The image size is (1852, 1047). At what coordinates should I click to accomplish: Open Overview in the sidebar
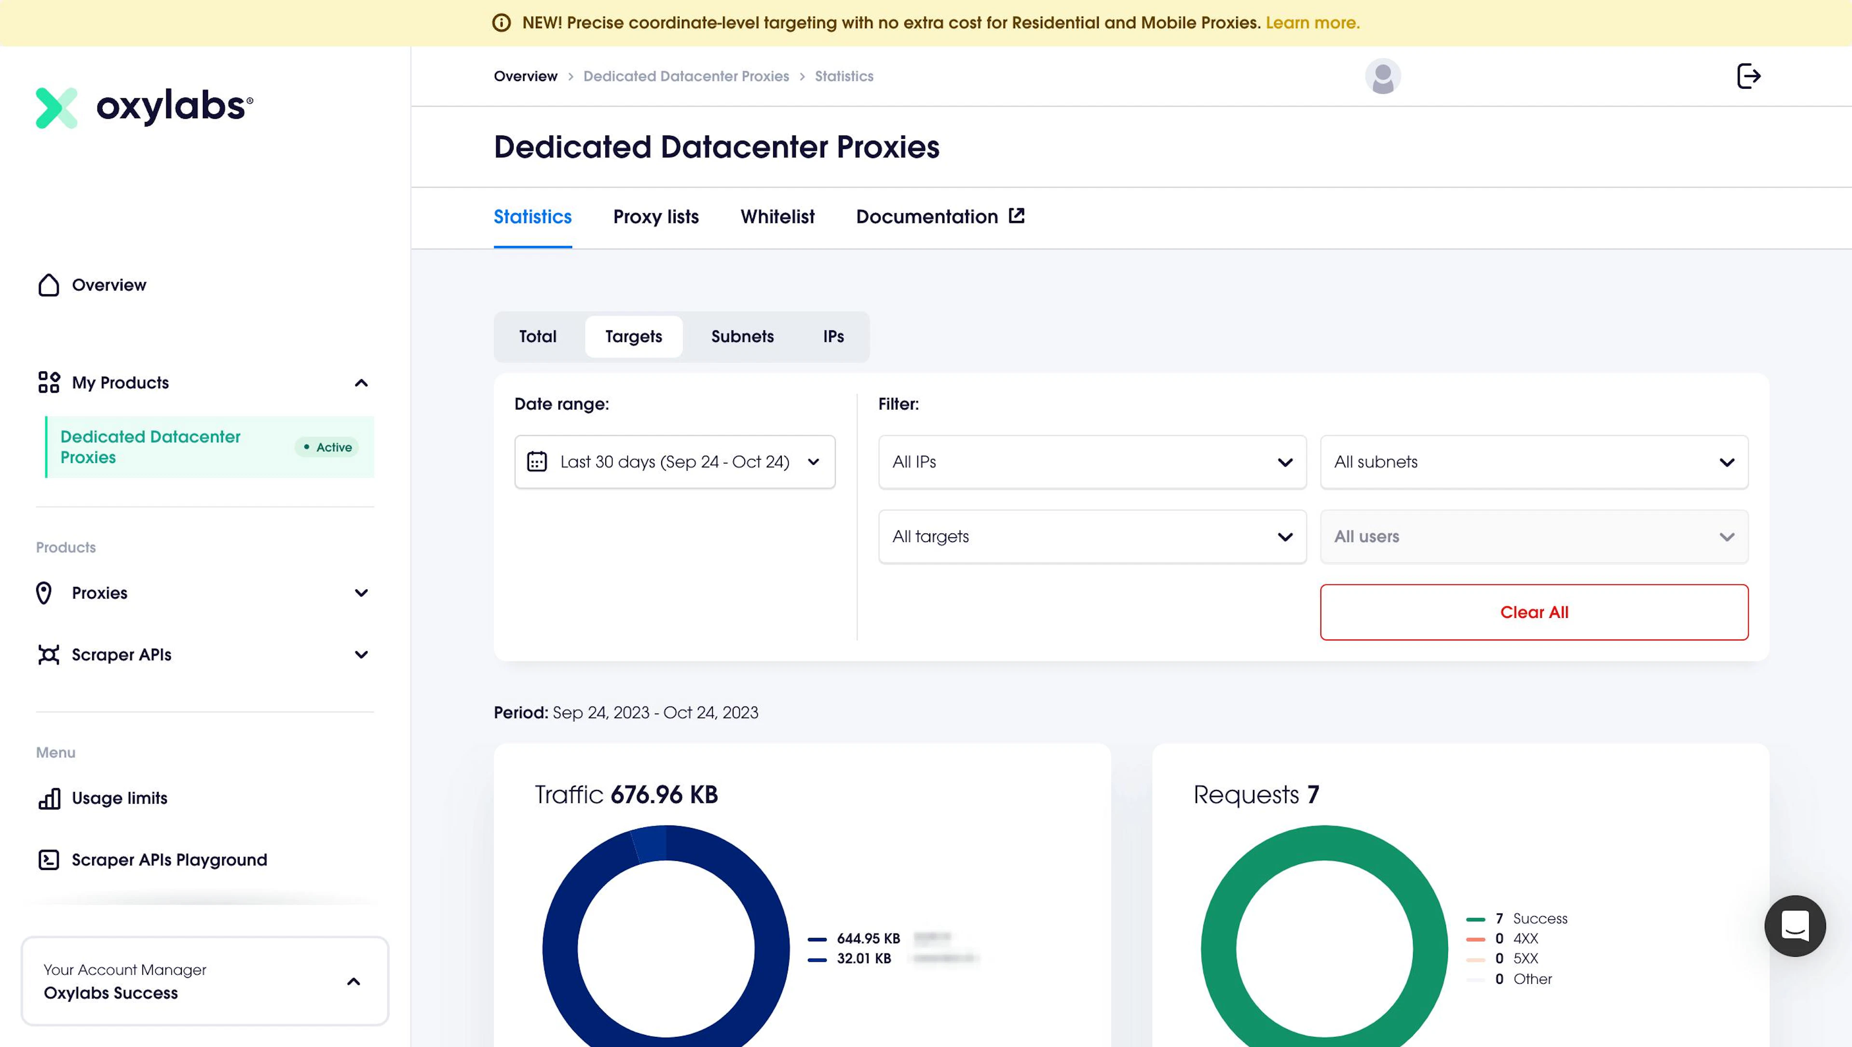coord(109,285)
